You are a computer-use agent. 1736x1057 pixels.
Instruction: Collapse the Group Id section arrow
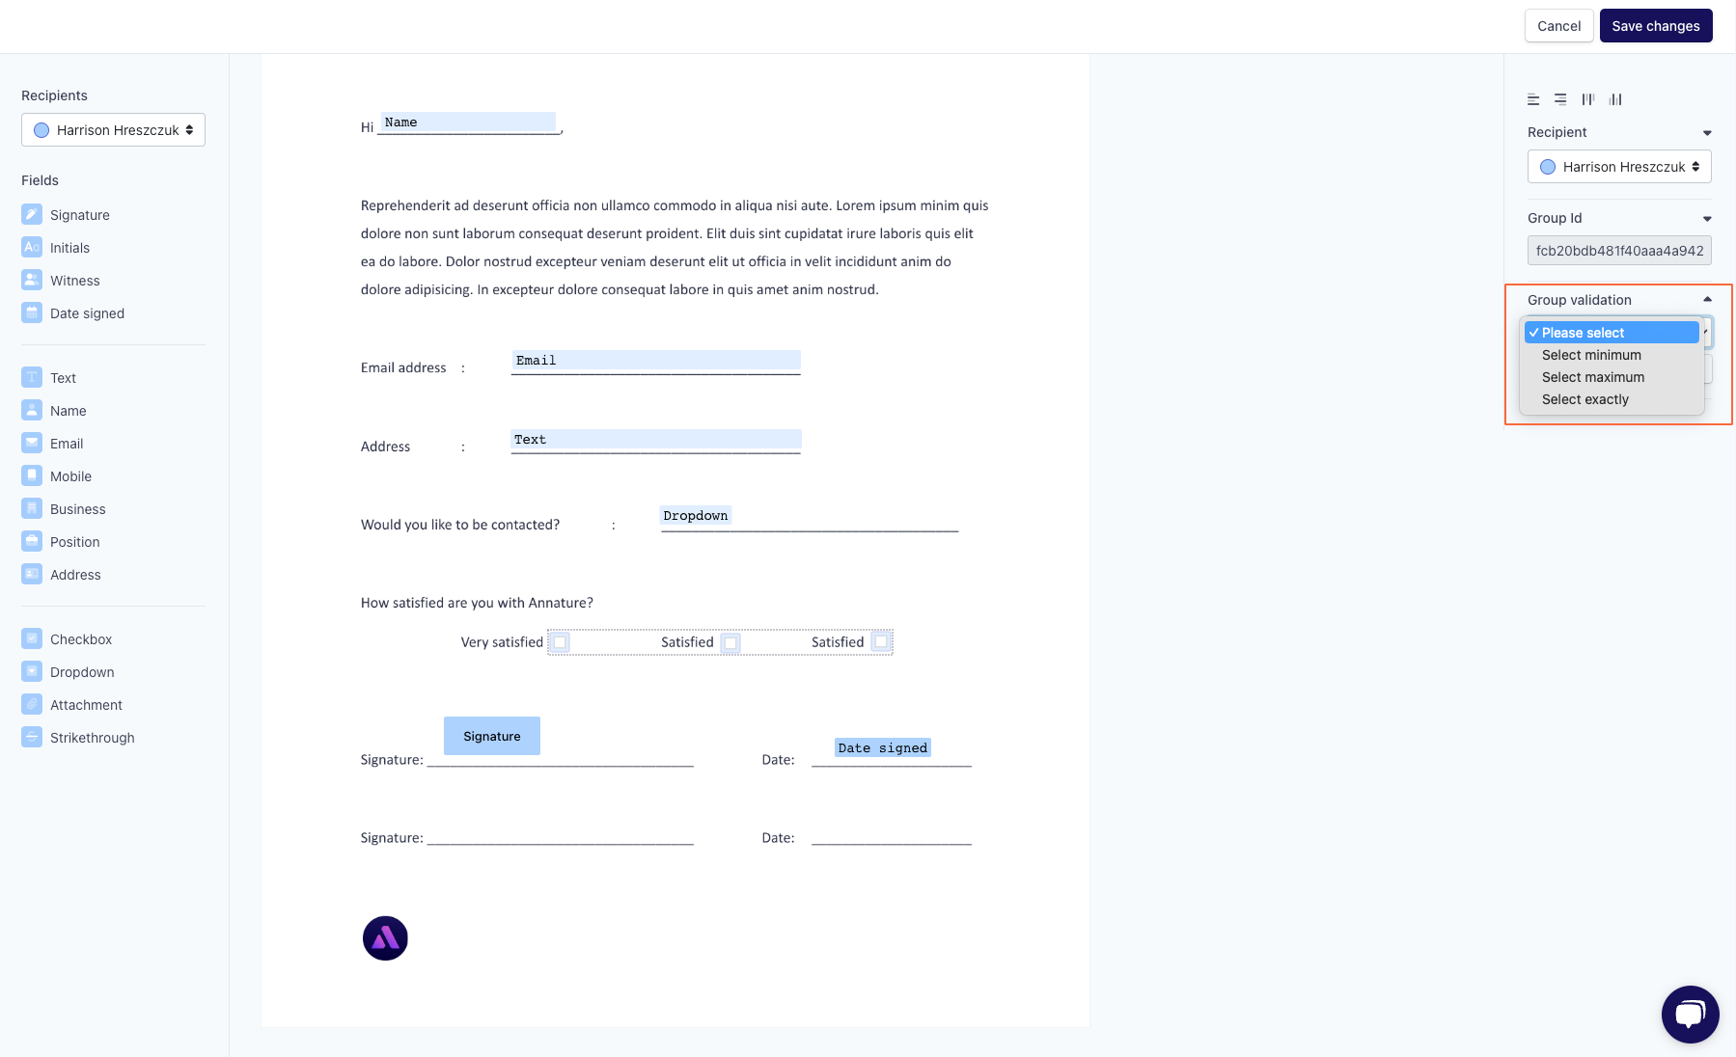pos(1707,218)
